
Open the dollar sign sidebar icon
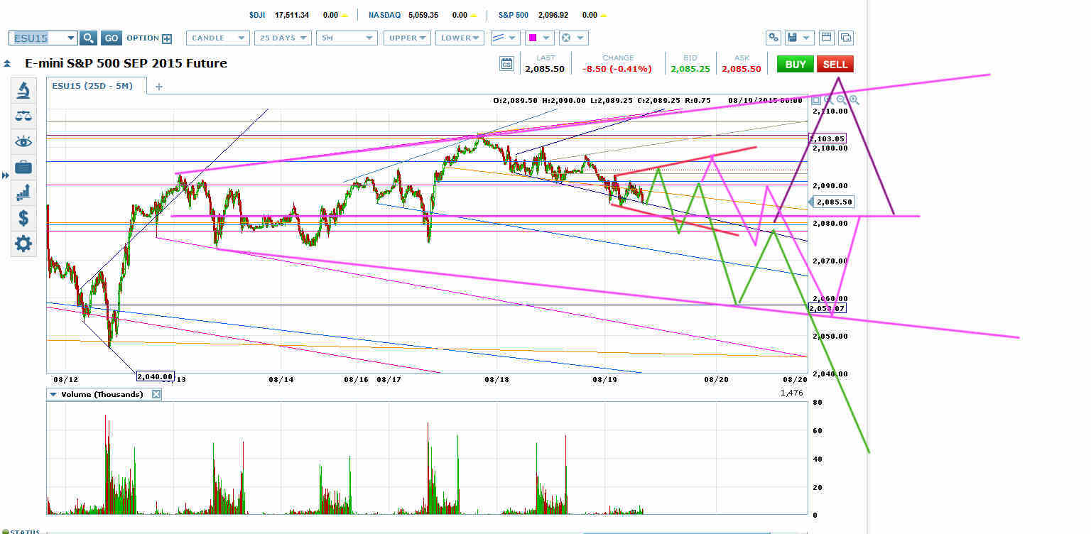coord(23,218)
